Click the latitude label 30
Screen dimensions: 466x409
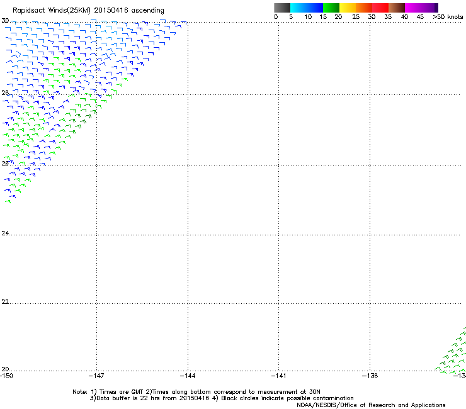5,21
